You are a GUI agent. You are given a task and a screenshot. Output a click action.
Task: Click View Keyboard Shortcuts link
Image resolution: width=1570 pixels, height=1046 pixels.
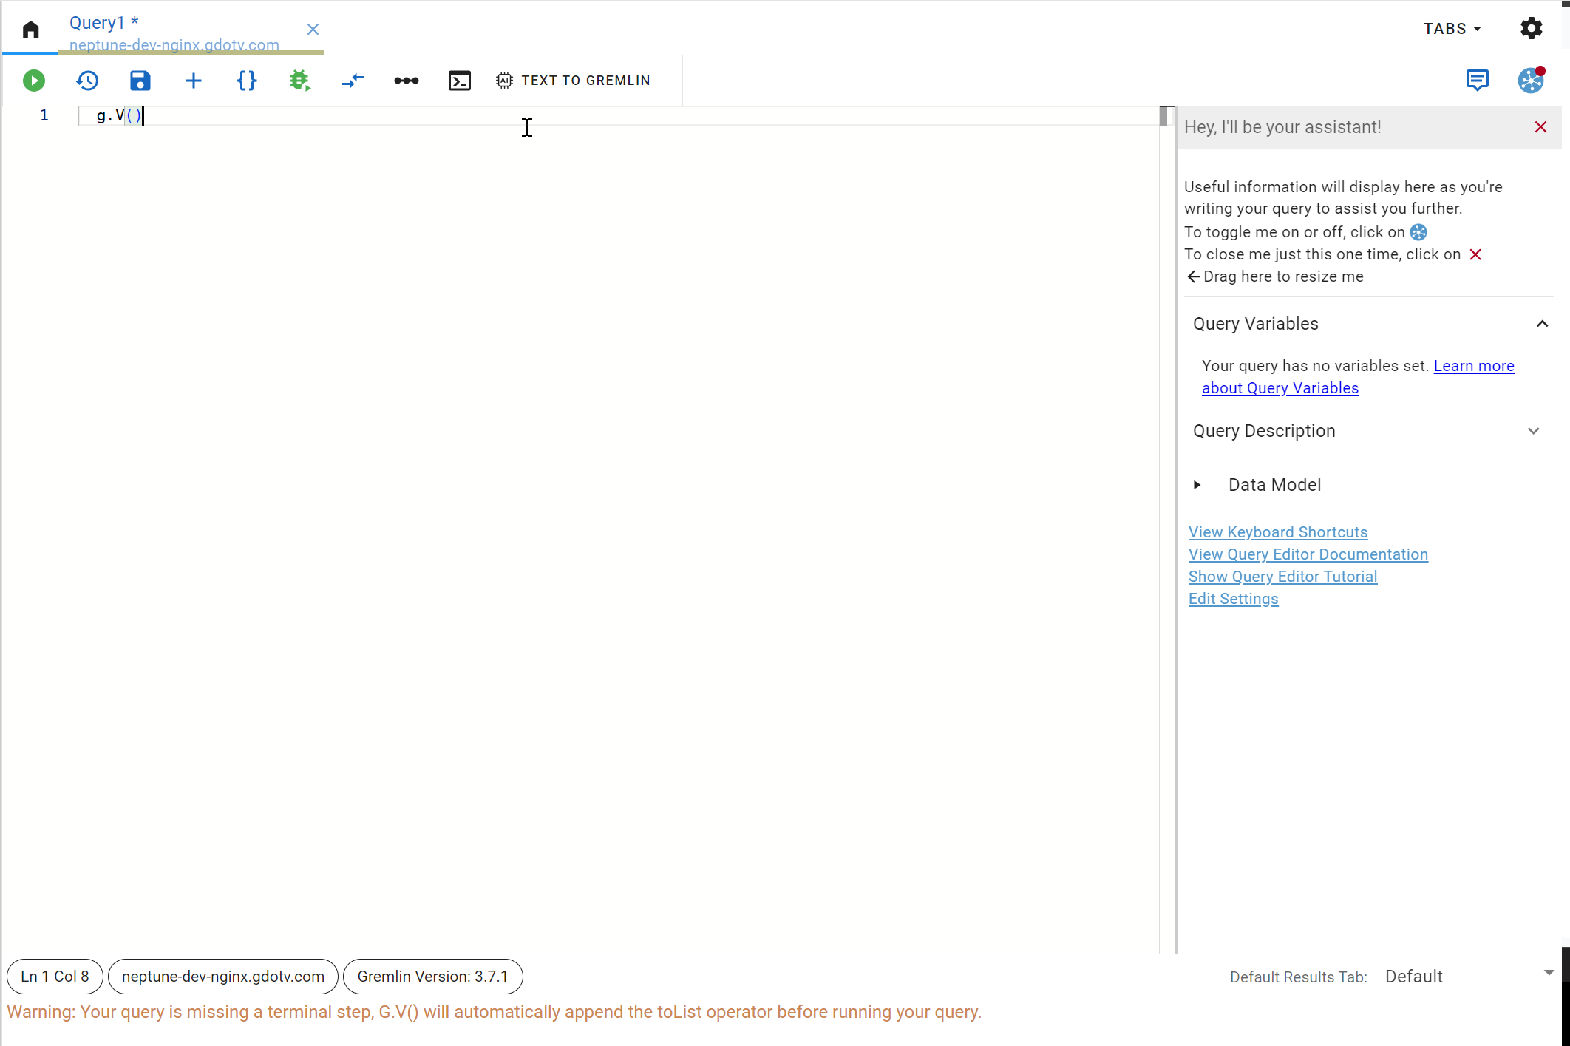pos(1278,532)
